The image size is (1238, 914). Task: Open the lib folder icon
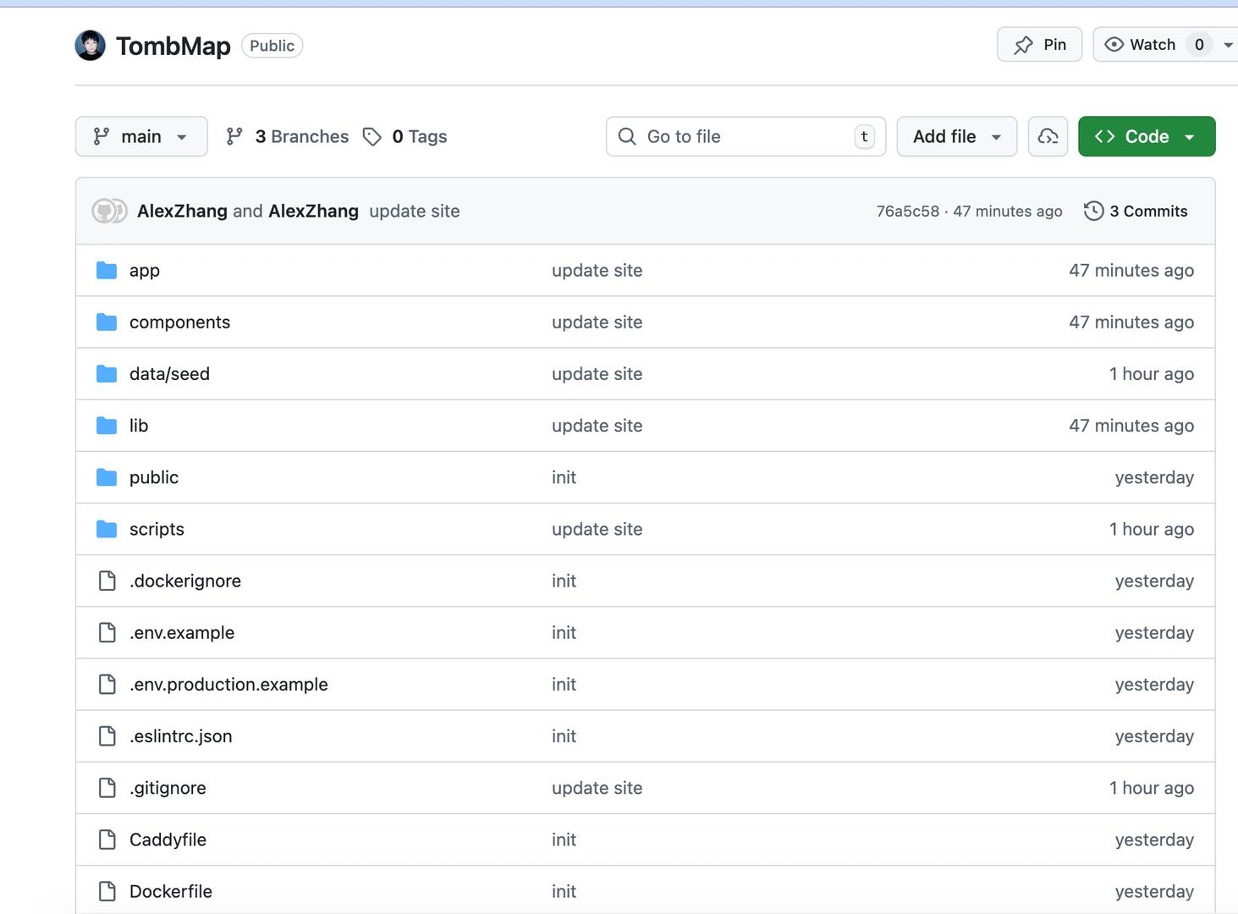(x=107, y=425)
